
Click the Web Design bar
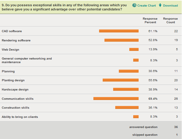tap(134, 49)
